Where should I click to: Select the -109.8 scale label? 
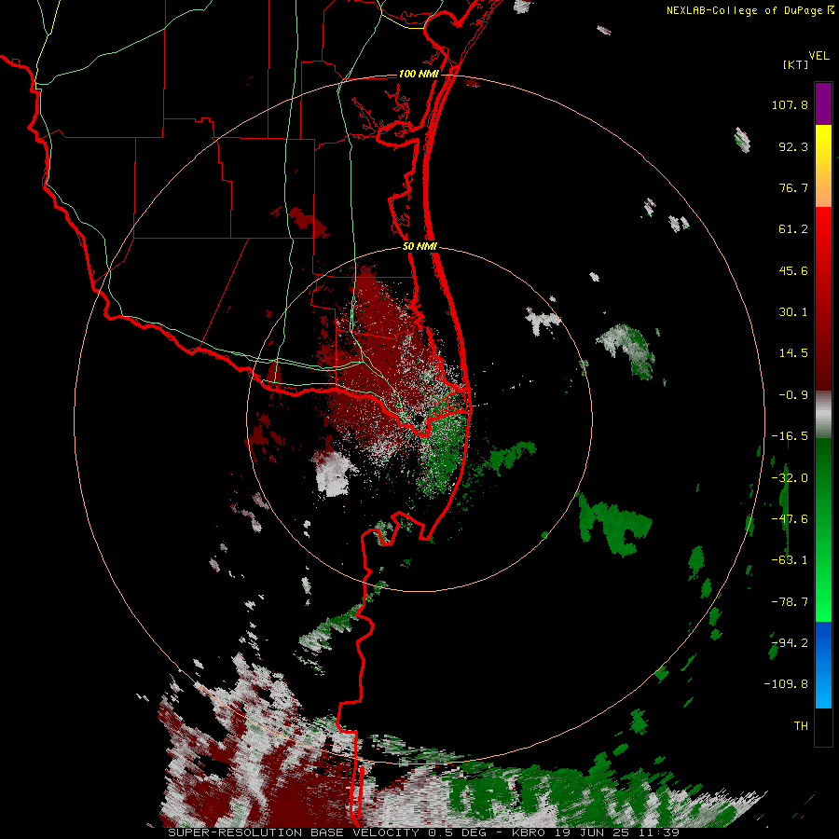786,684
